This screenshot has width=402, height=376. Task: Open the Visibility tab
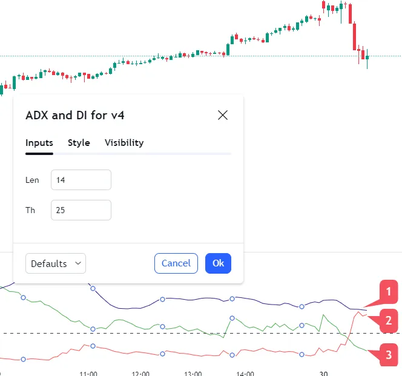click(x=124, y=143)
